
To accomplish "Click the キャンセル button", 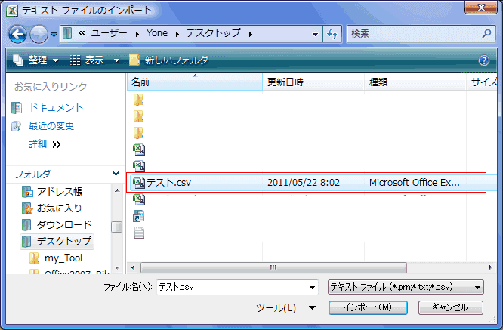I will [450, 307].
